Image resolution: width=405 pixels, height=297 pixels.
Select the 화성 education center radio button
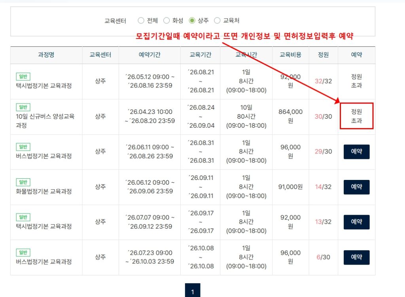pos(167,21)
